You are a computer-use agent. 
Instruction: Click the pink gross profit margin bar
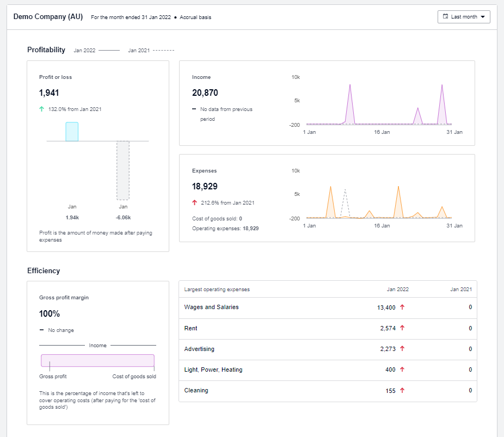point(98,360)
